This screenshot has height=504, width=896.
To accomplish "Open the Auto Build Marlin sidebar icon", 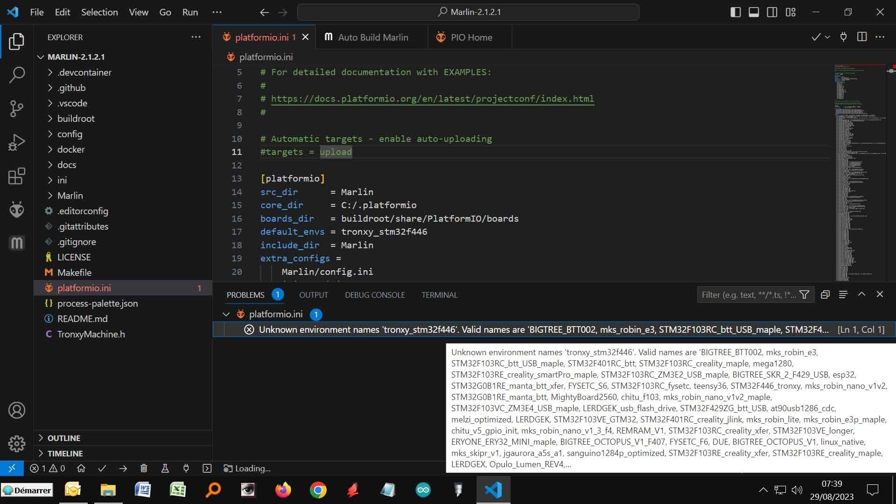I will [16, 243].
